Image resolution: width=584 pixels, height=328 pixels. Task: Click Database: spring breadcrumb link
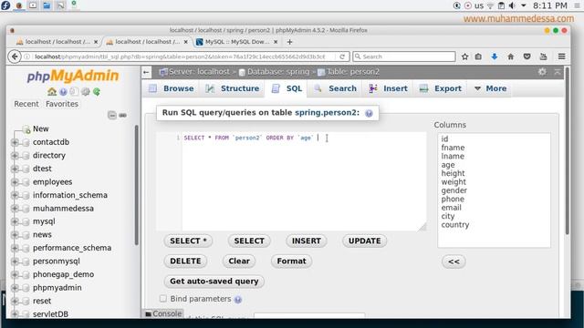[x=277, y=72]
